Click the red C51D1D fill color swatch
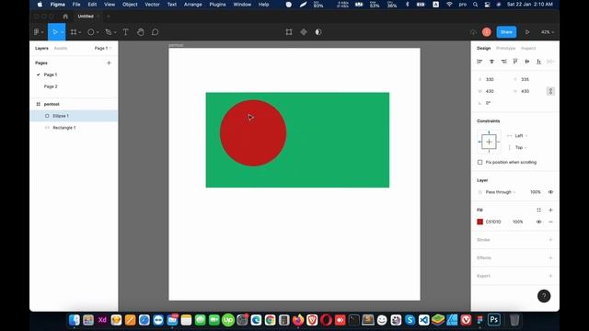 point(479,222)
